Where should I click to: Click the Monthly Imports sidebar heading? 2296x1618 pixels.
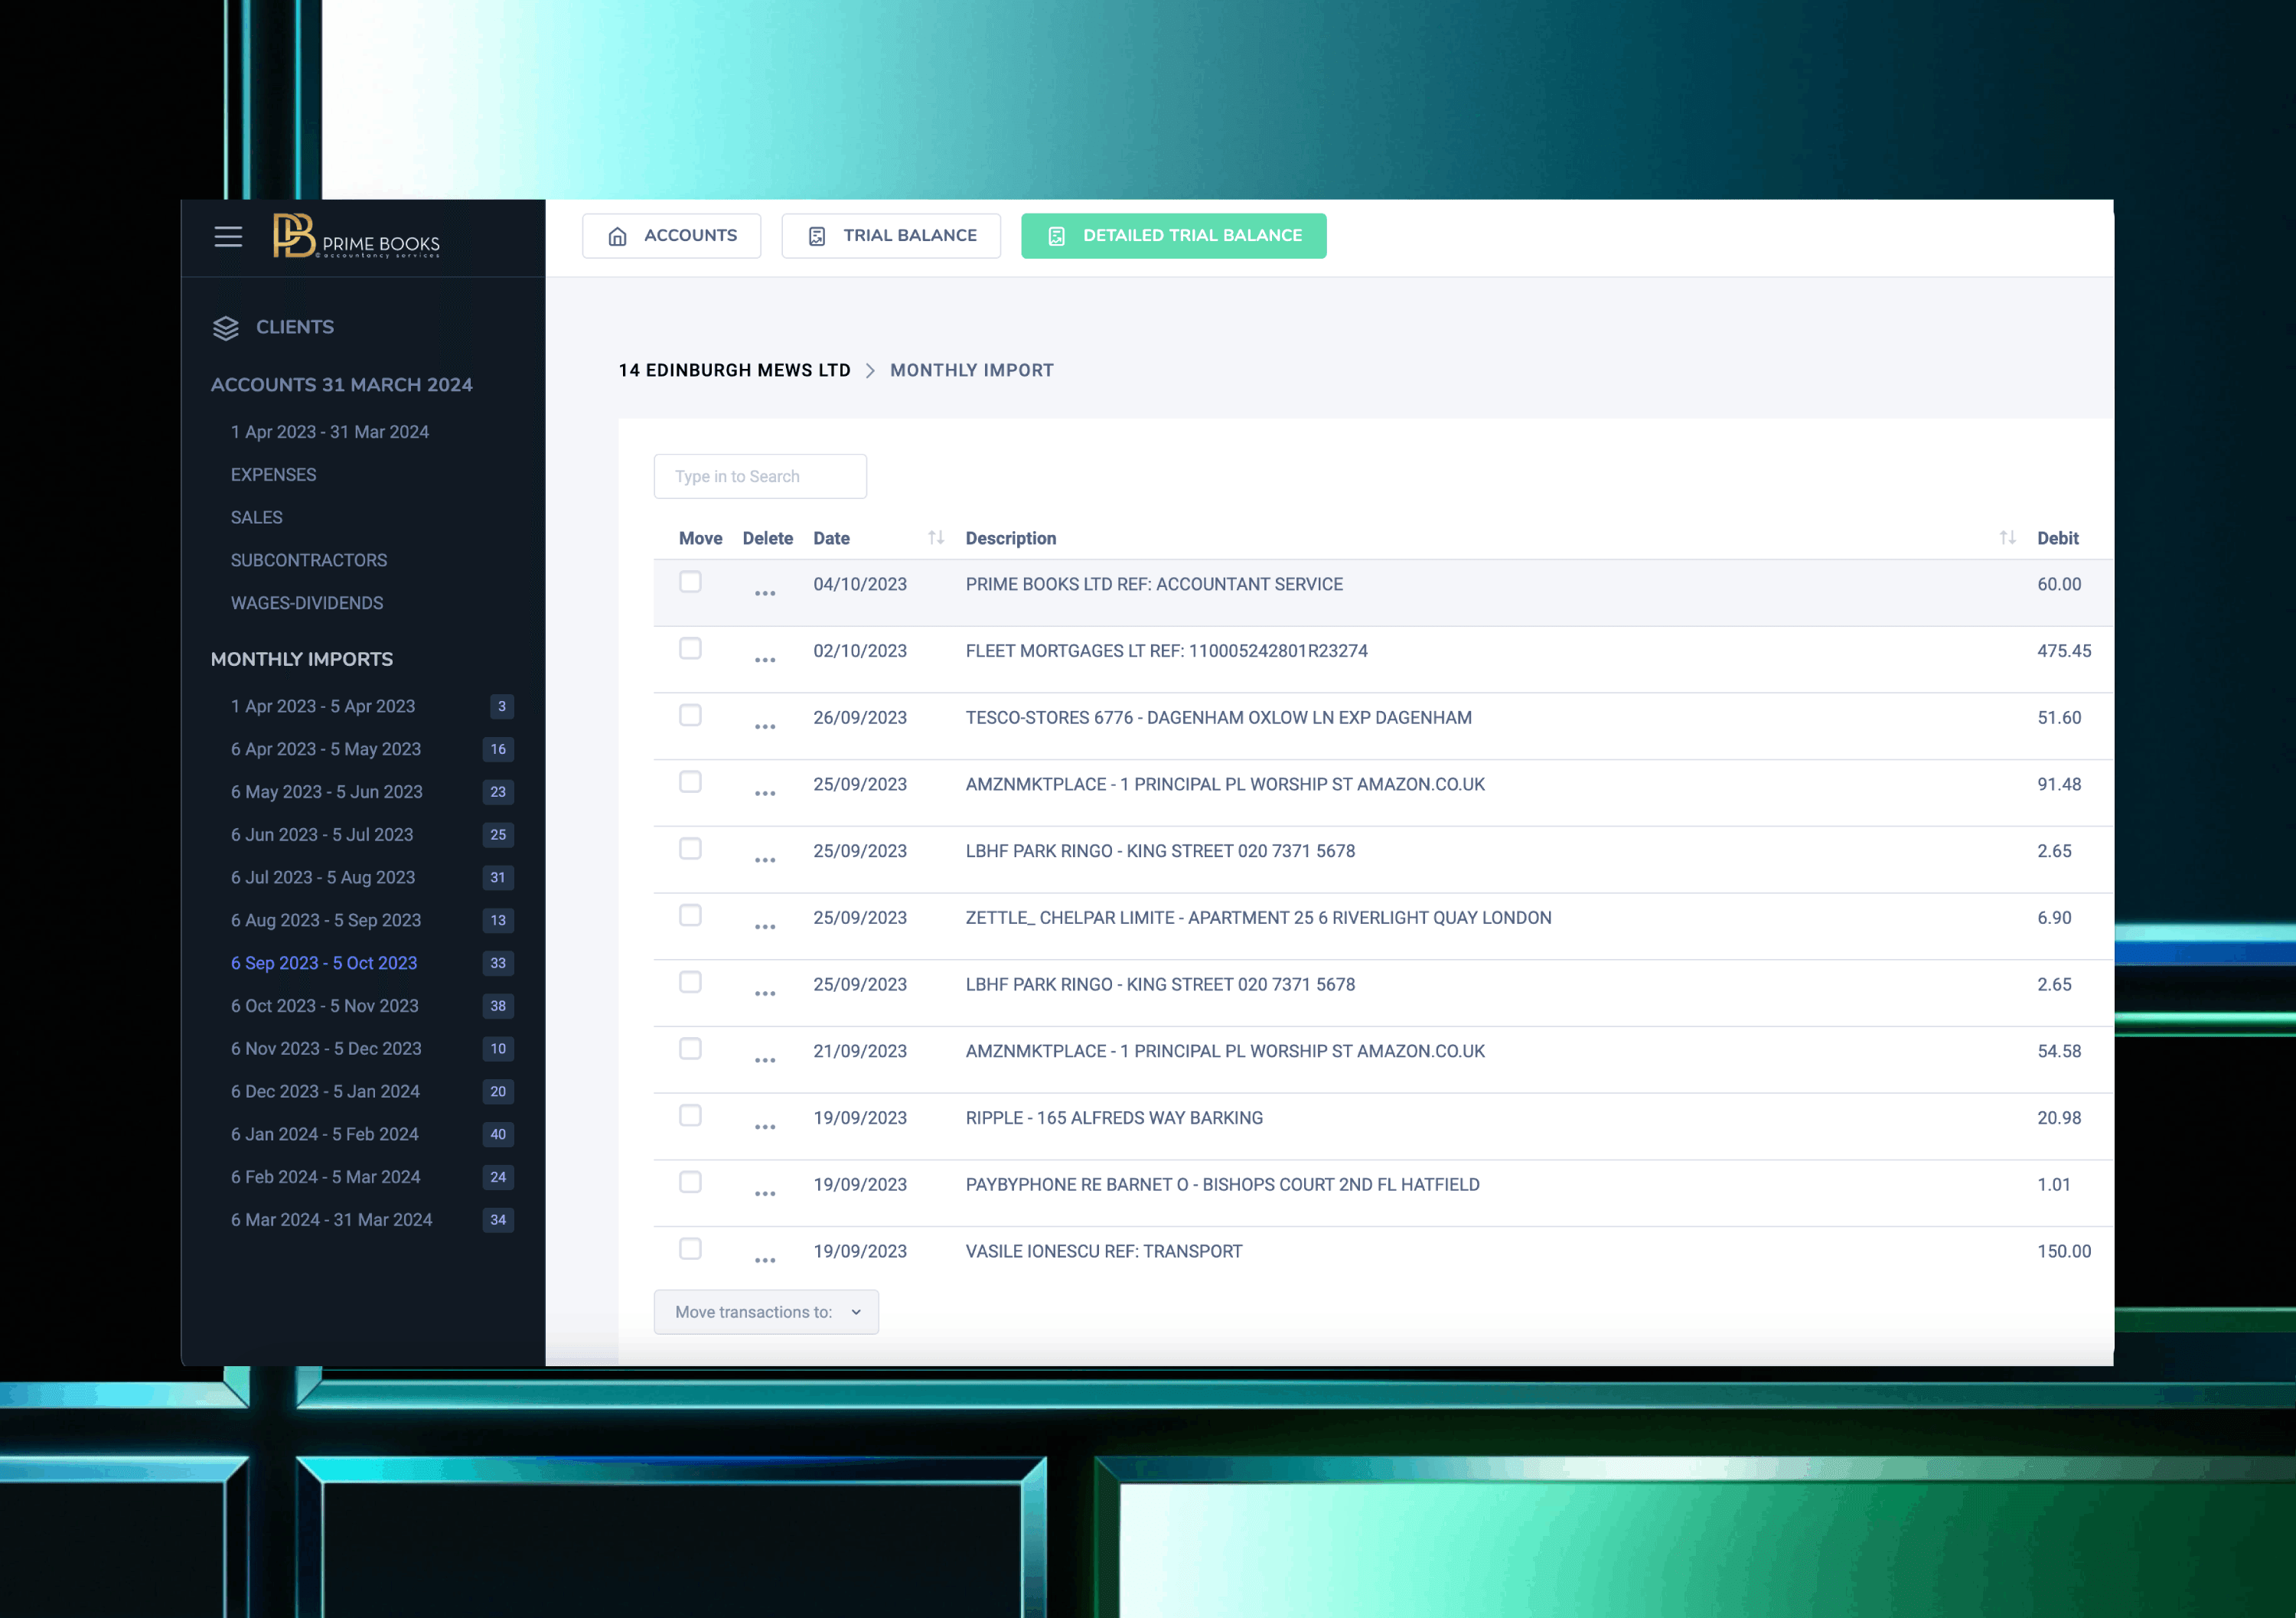coord(302,659)
